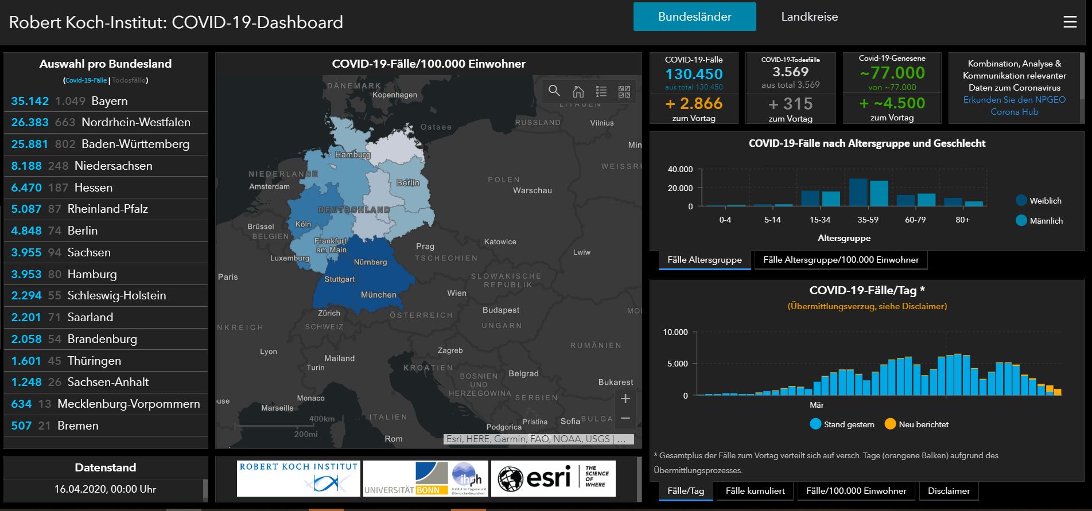The width and height of the screenshot is (1092, 511).
Task: Switch to the Landkreise view
Action: (x=809, y=17)
